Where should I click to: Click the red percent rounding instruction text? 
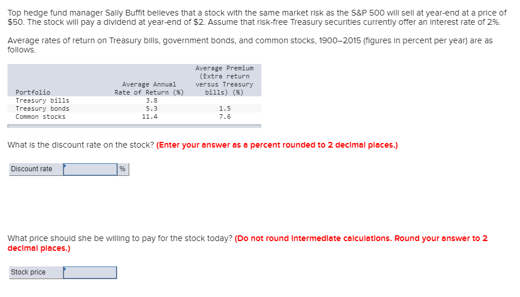[x=276, y=145]
